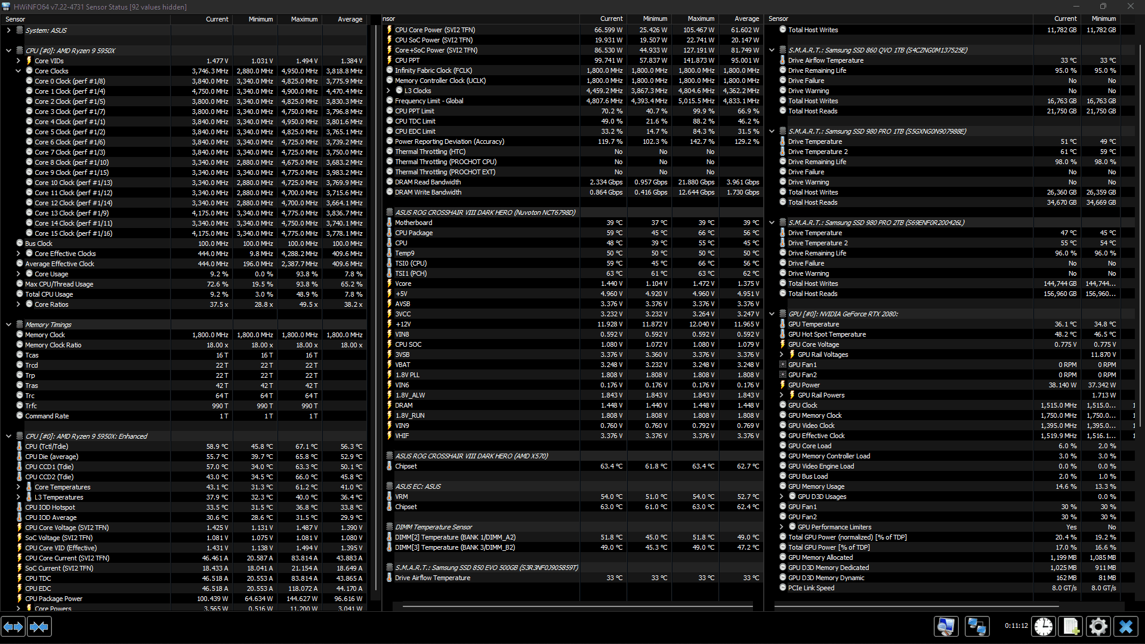Click the thermometer icon beside DIMM[2] Temperature
This screenshot has width=1145, height=644.
(x=390, y=537)
